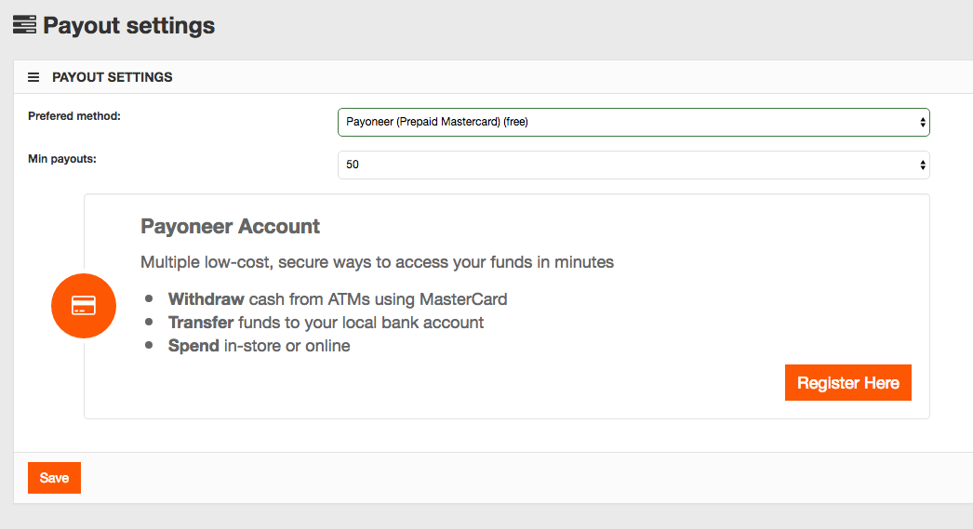The image size is (973, 529).
Task: Click the "Payoneer Account" heading
Action: click(x=230, y=226)
